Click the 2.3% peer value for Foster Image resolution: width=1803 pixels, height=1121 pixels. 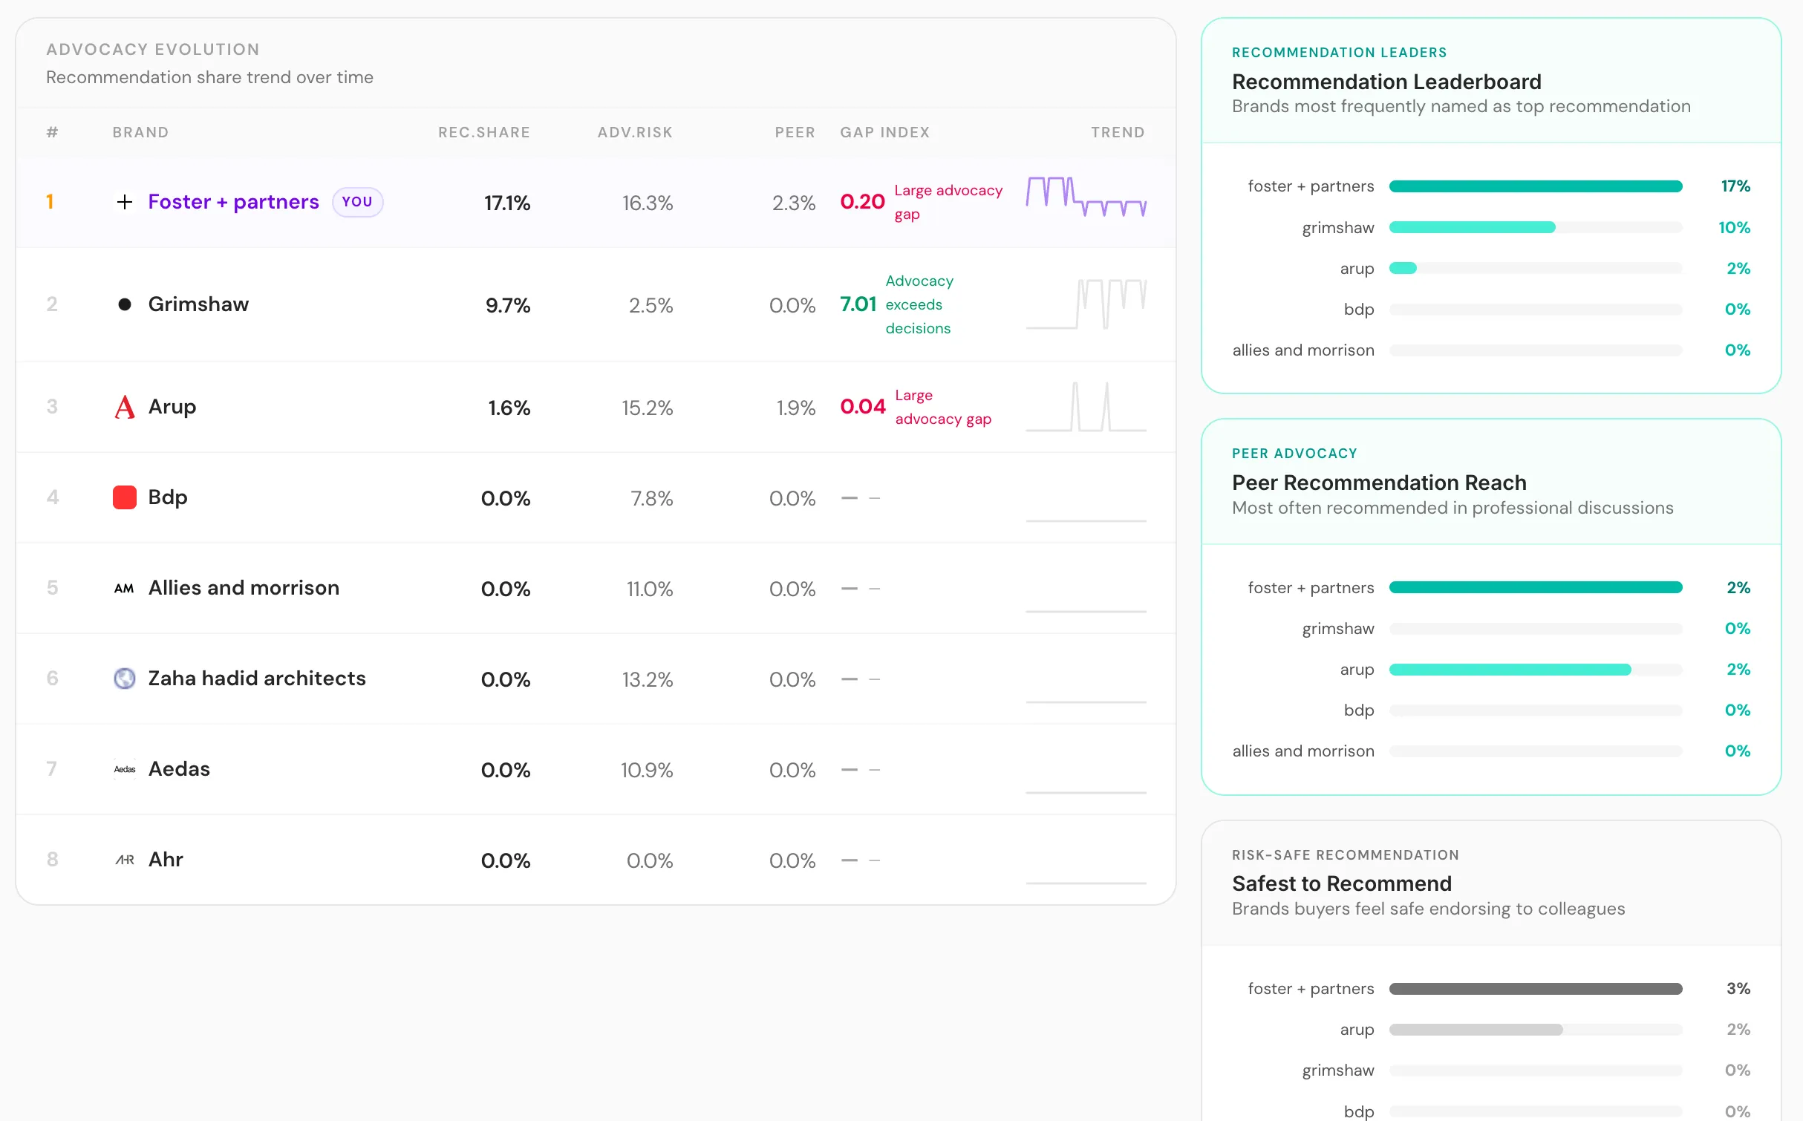pos(794,203)
